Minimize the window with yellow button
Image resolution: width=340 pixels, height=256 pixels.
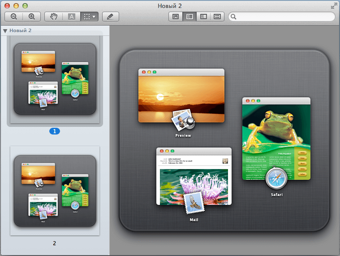[x=16, y=6]
